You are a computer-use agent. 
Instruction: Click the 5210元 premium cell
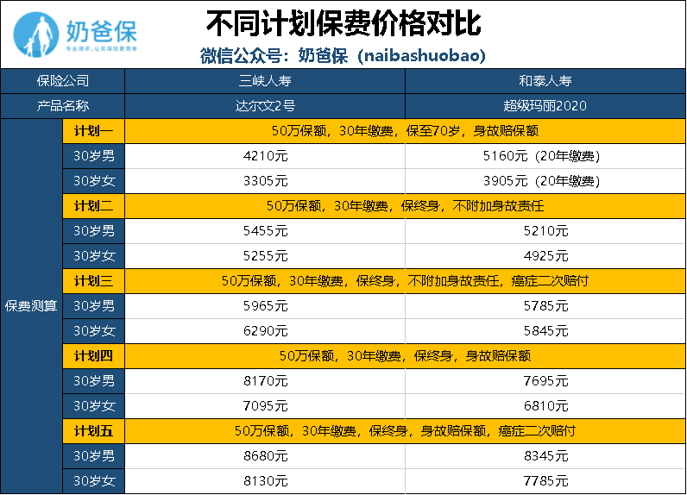(545, 230)
